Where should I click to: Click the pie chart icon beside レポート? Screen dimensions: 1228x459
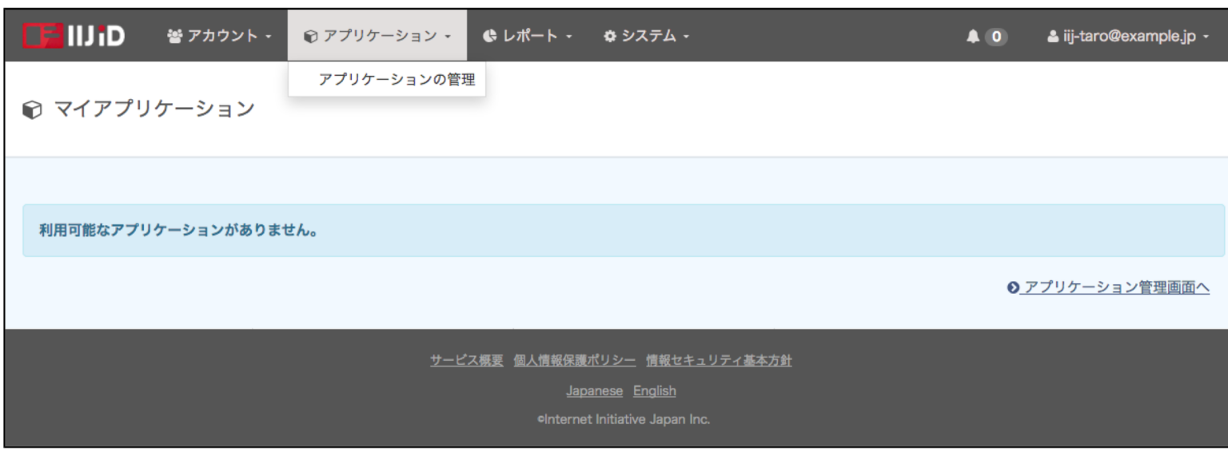490,36
